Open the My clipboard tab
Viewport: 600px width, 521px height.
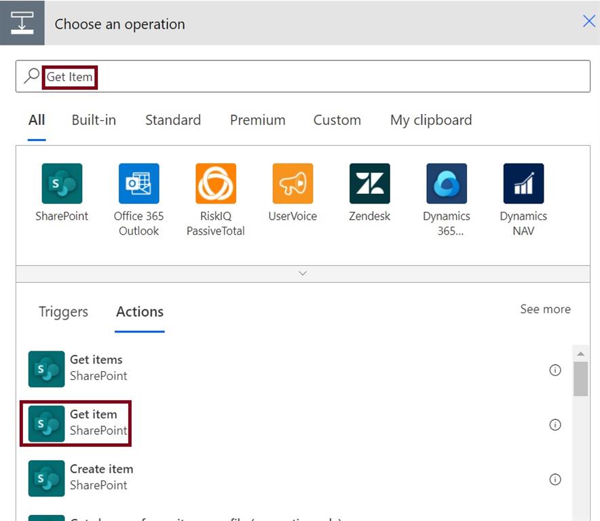click(x=430, y=120)
